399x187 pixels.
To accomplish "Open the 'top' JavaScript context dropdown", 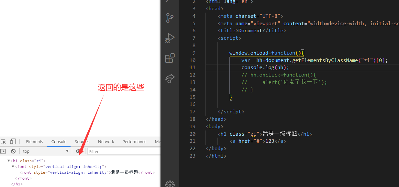I will pos(46,151).
